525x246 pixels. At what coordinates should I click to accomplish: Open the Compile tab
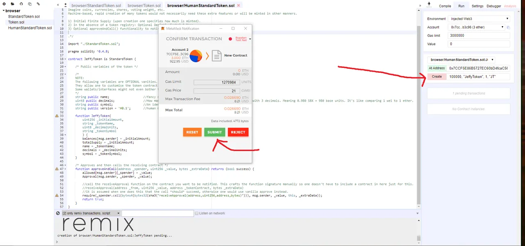(x=445, y=6)
